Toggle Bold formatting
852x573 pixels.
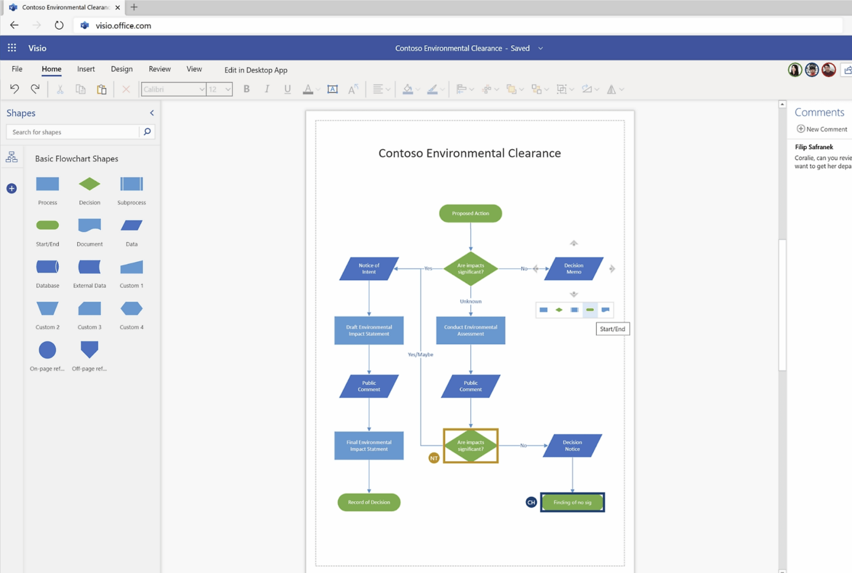coord(247,89)
